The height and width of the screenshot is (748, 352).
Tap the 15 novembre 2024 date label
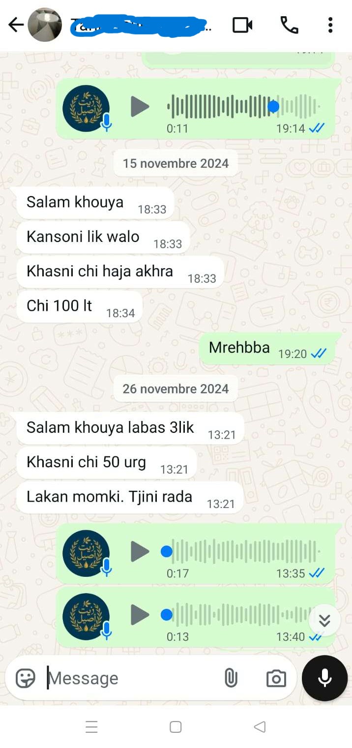[176, 163]
